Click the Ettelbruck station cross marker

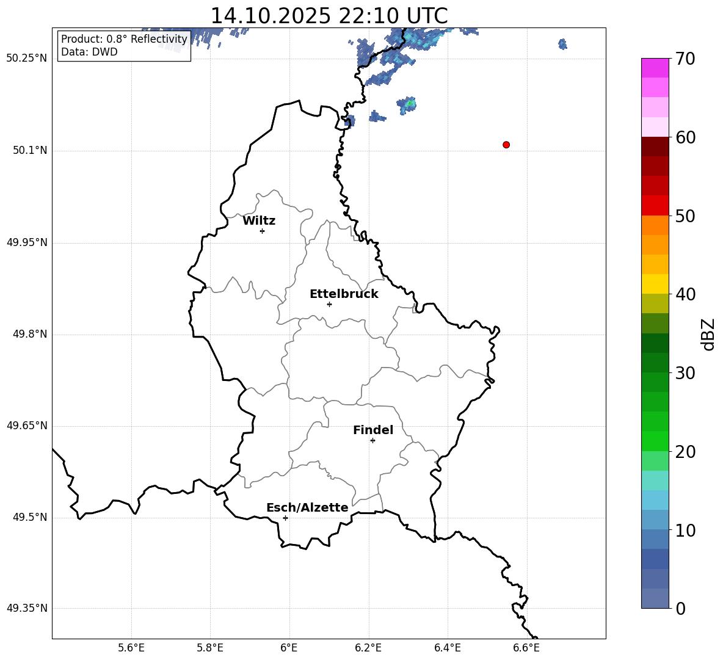click(329, 304)
